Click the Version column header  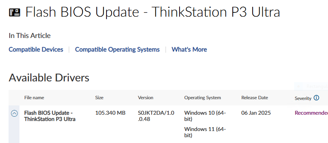pos(146,98)
